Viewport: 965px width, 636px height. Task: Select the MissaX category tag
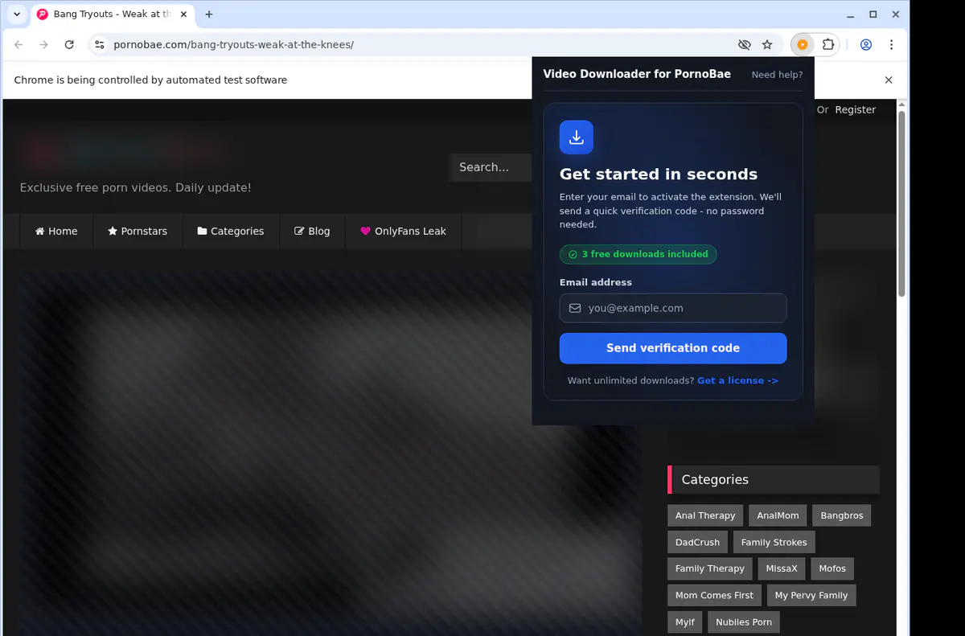782,568
